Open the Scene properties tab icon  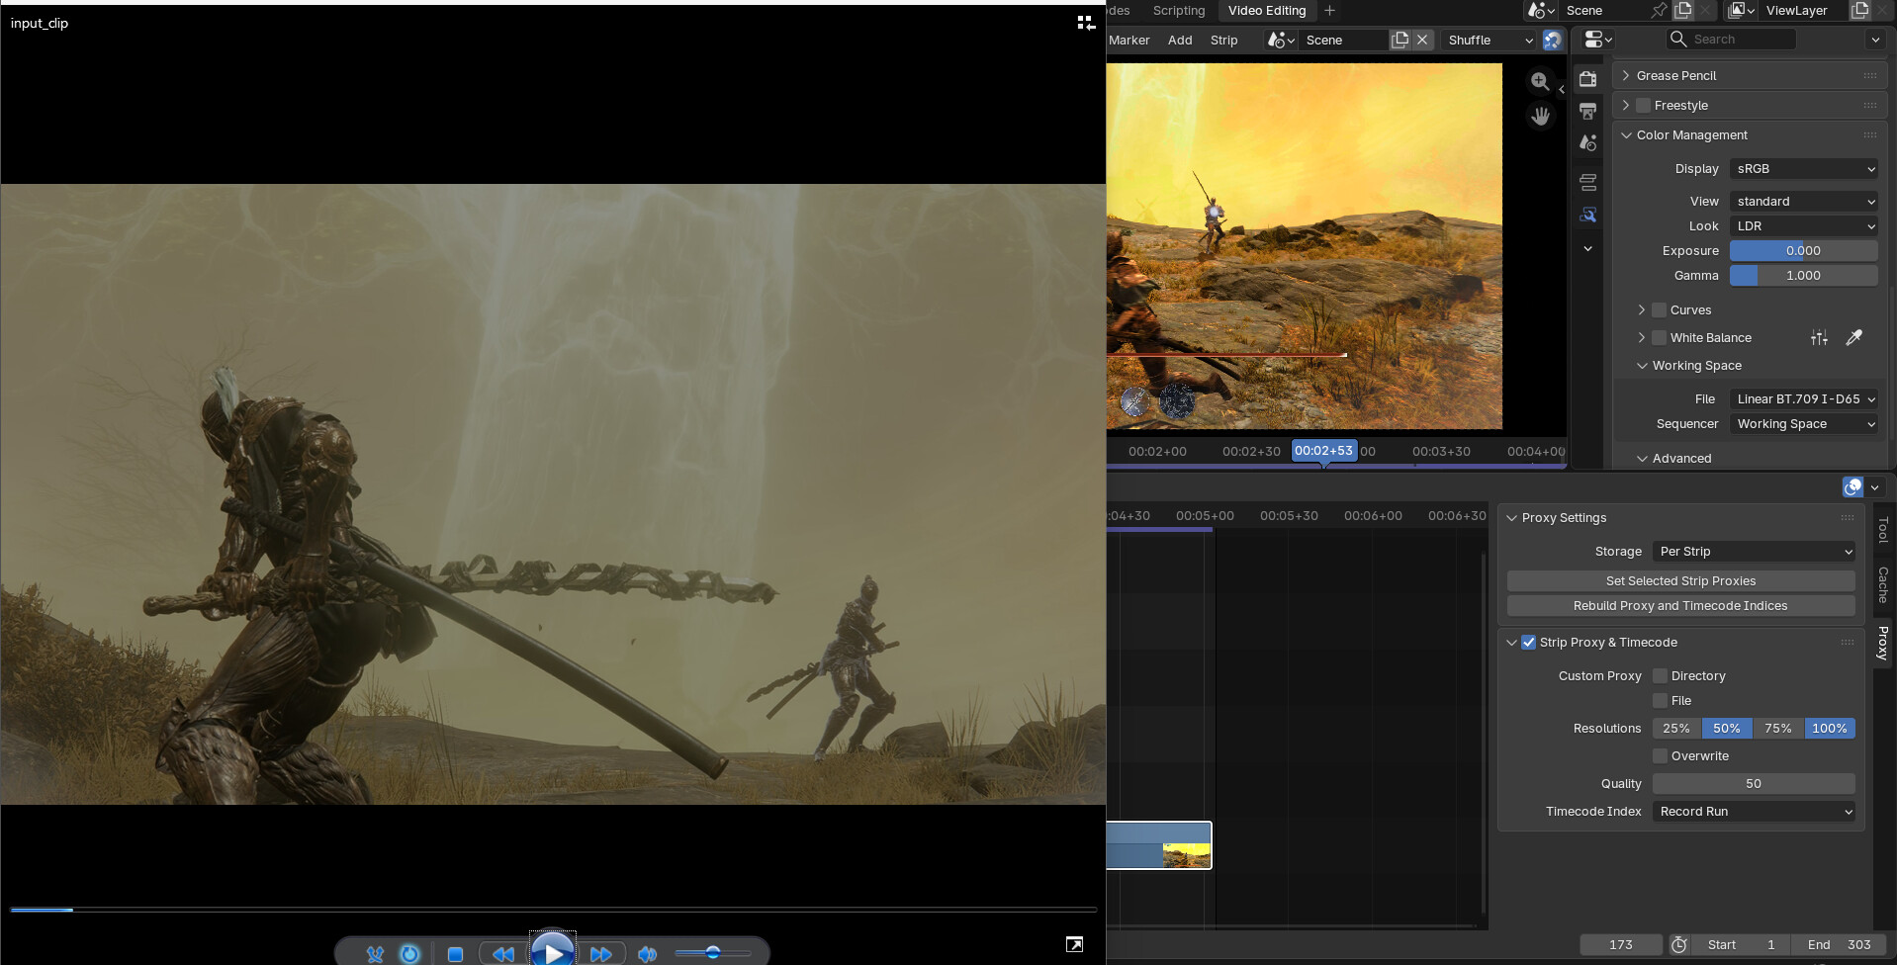(1587, 143)
